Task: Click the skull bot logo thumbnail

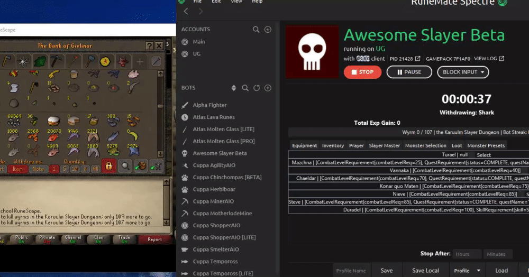Action: 312,52
